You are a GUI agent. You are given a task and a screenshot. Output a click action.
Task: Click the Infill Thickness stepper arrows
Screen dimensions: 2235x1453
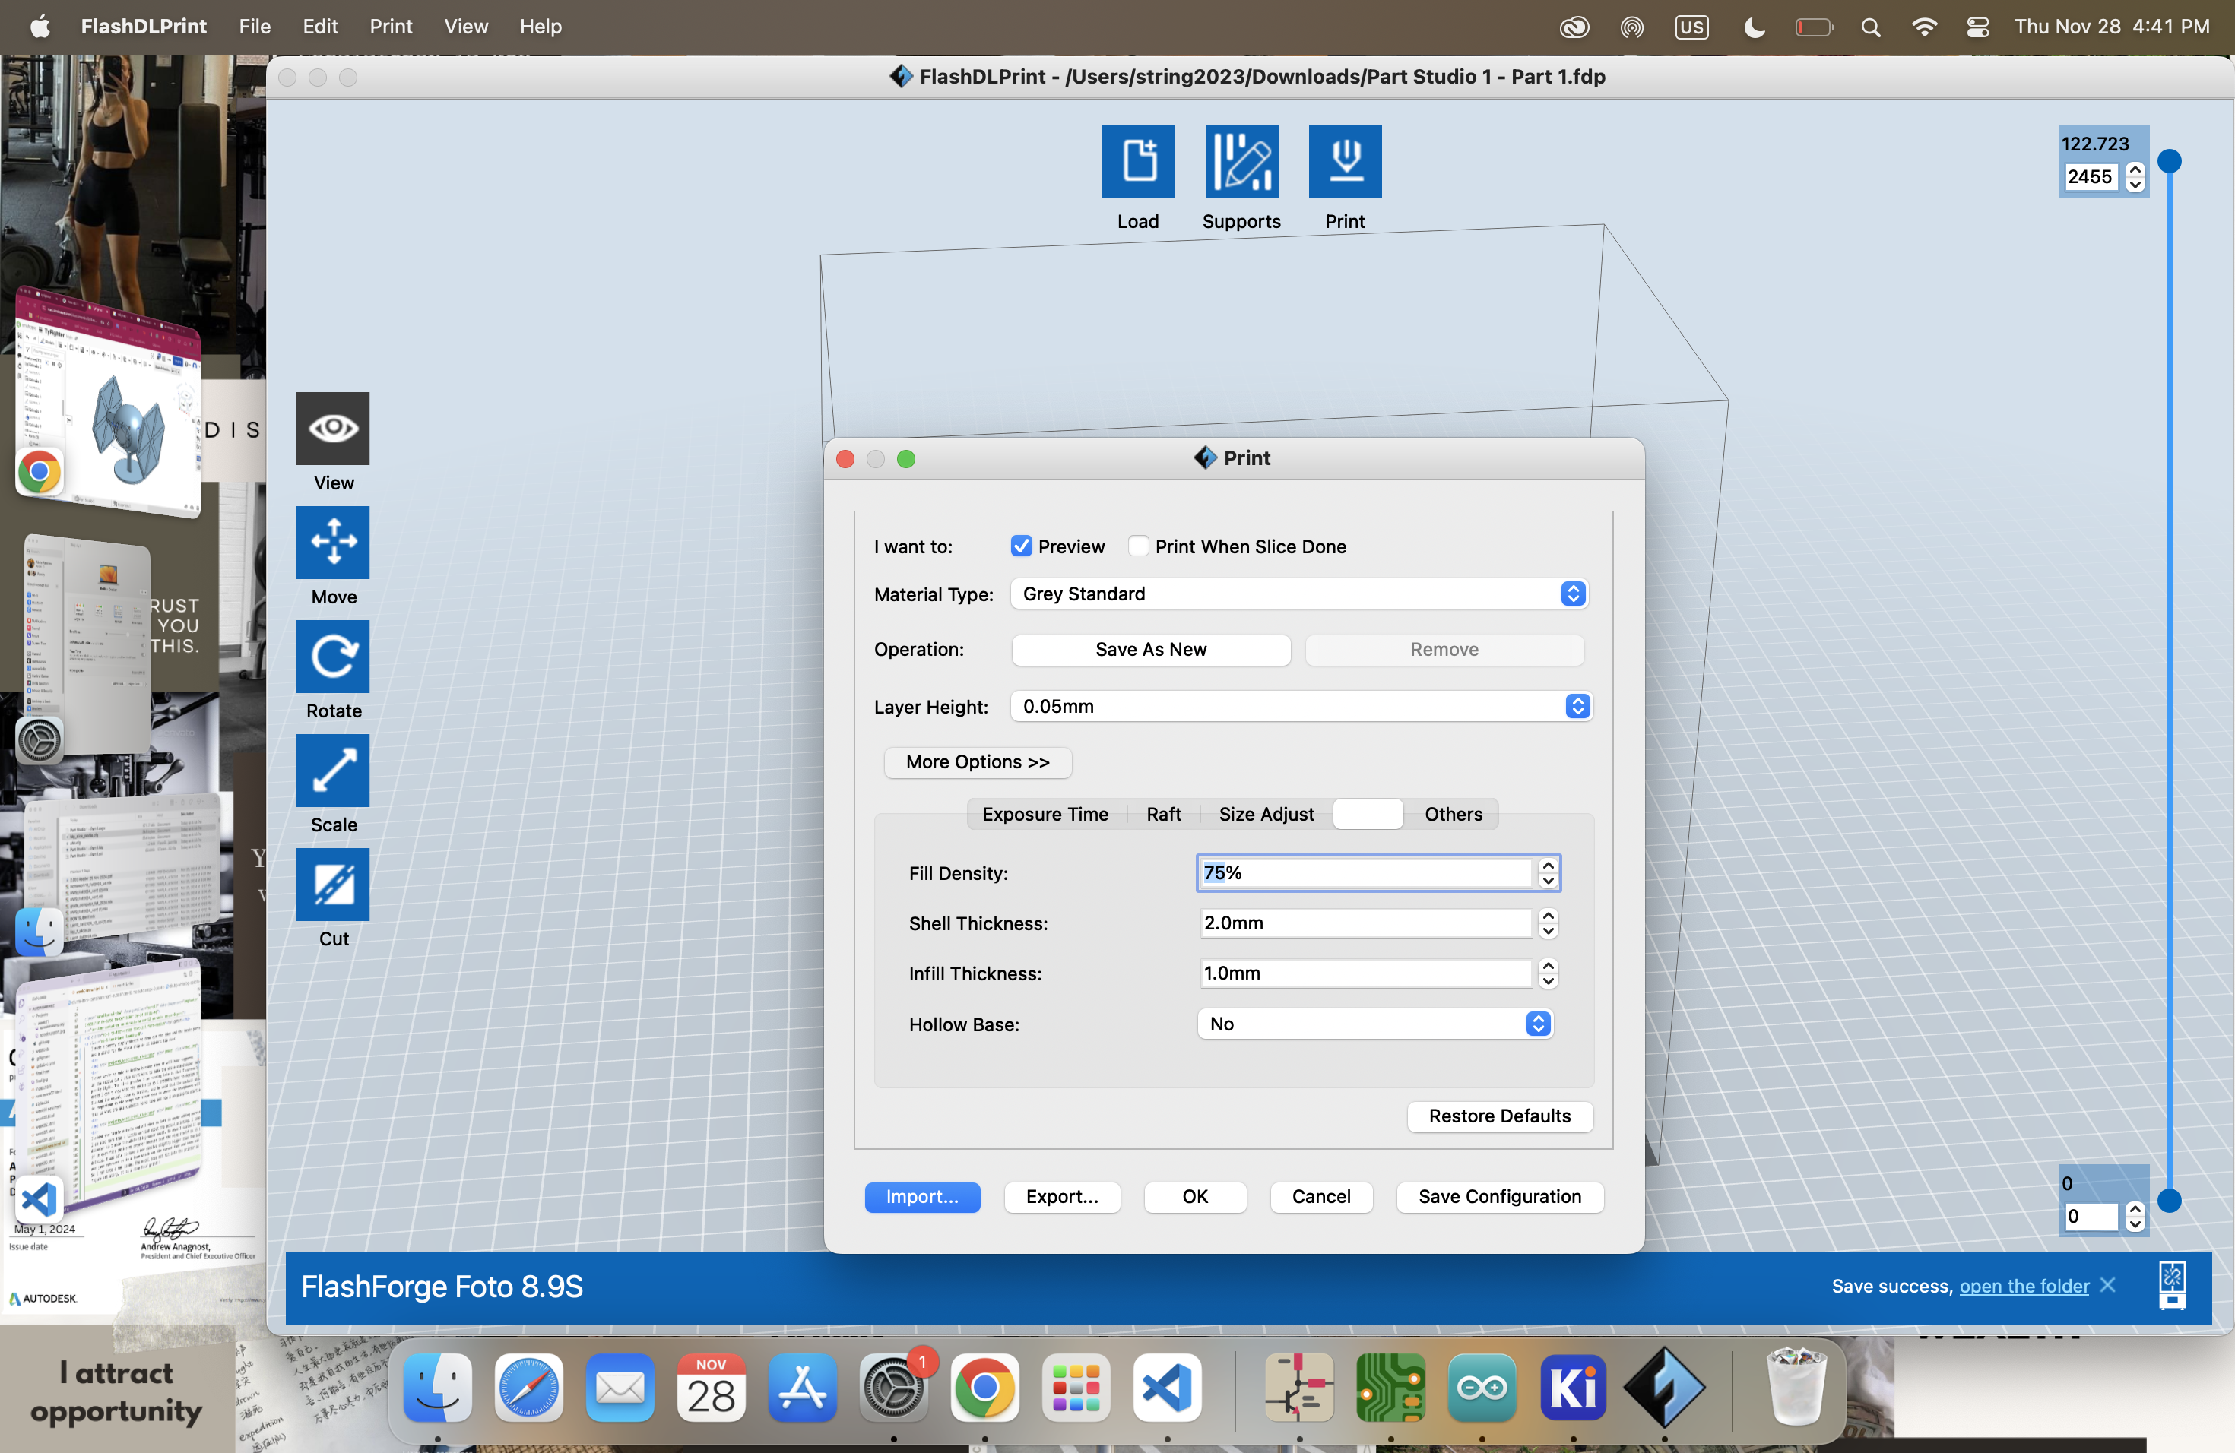[1549, 973]
